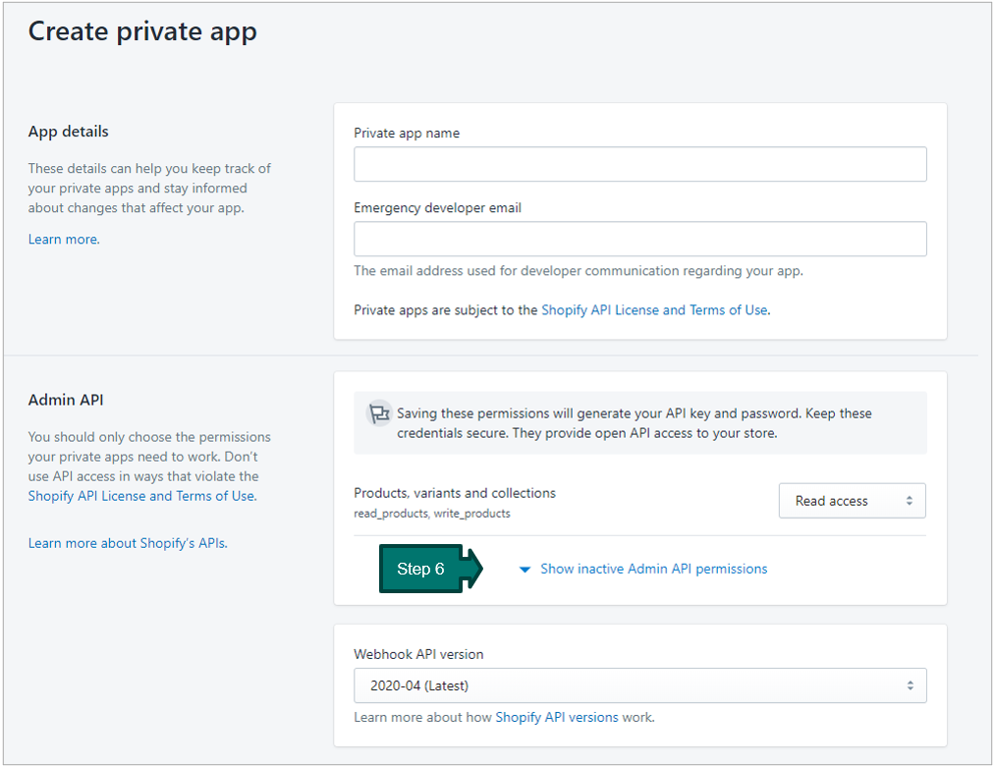Screen dimensions: 995x767
Task: Click the Webhook API version label
Action: point(418,654)
